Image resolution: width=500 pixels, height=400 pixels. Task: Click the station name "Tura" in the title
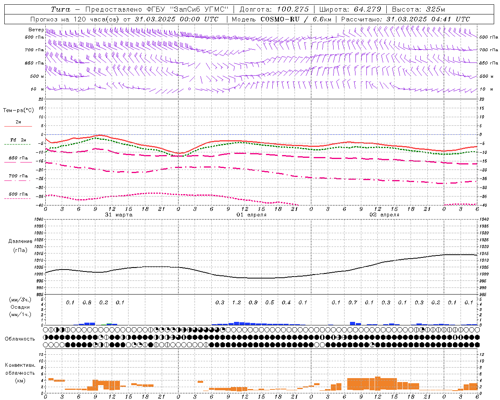click(x=61, y=9)
